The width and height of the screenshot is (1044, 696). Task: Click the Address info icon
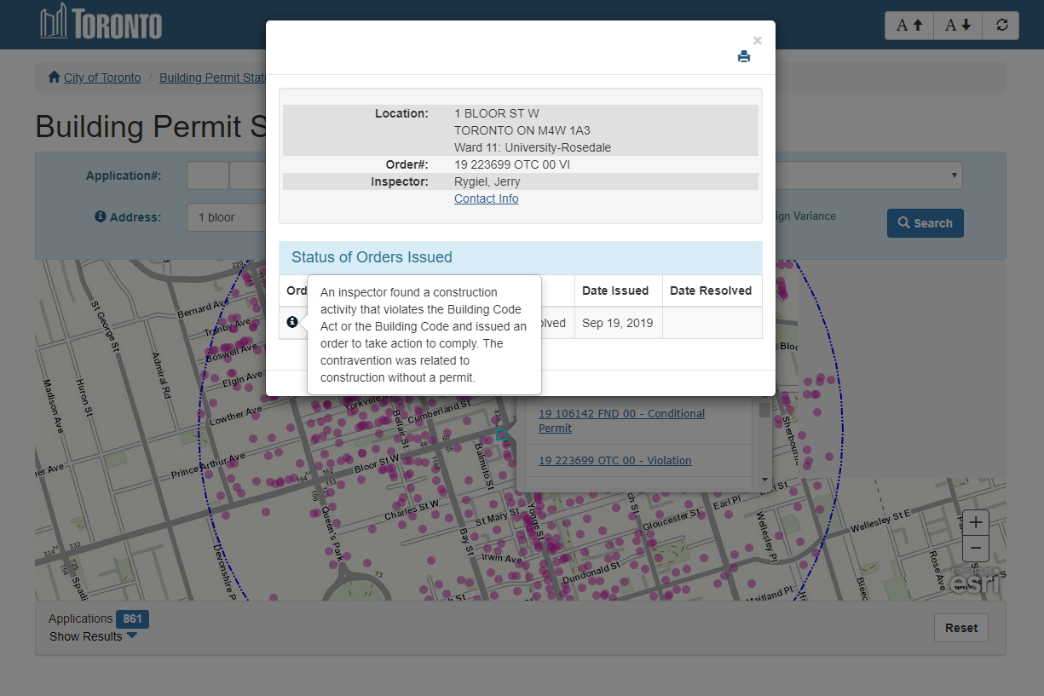click(x=100, y=217)
